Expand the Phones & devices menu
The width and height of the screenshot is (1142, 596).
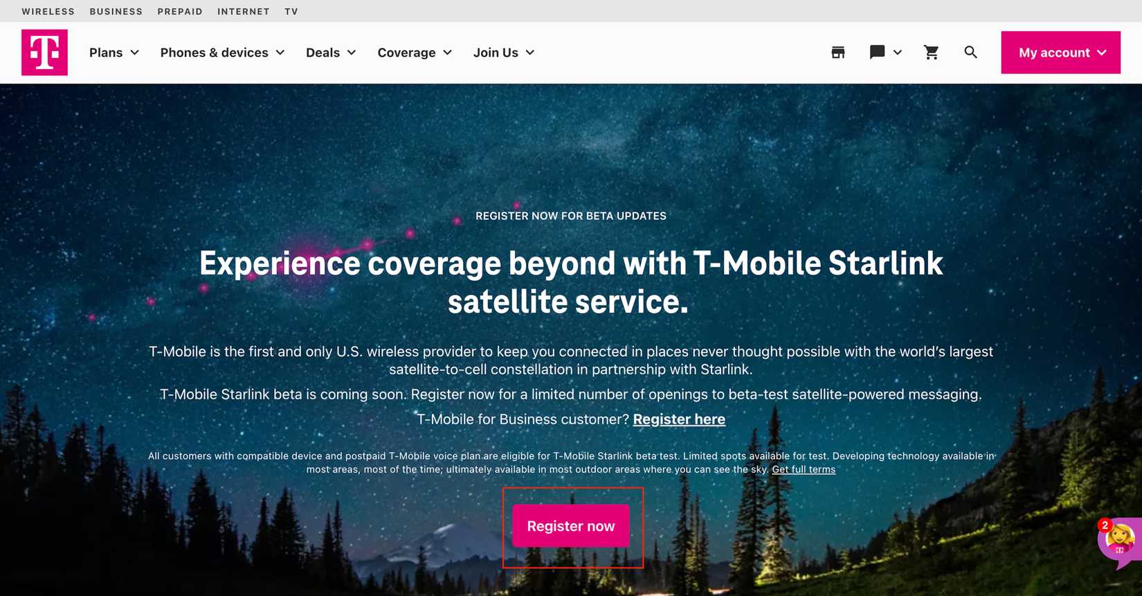222,53
